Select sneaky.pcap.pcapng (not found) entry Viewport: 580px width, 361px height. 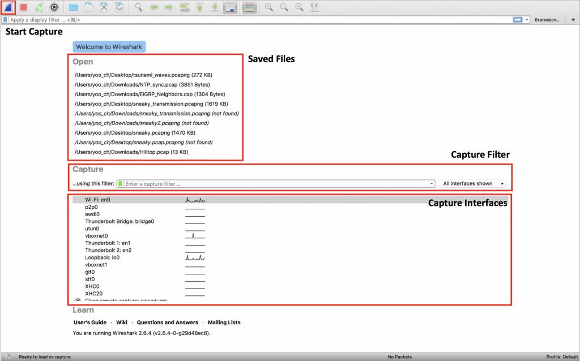pyautogui.click(x=143, y=142)
